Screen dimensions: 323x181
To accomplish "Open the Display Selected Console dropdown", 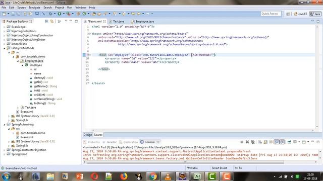I will (299, 142).
